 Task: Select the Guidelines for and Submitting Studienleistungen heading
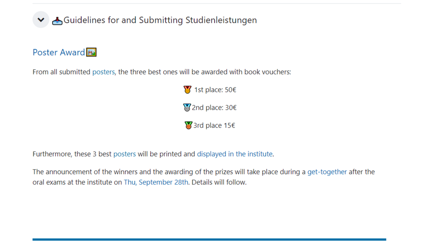click(x=160, y=20)
